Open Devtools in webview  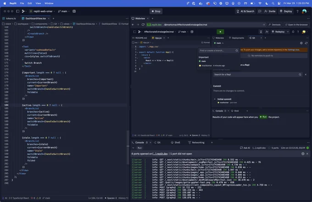(x=274, y=25)
